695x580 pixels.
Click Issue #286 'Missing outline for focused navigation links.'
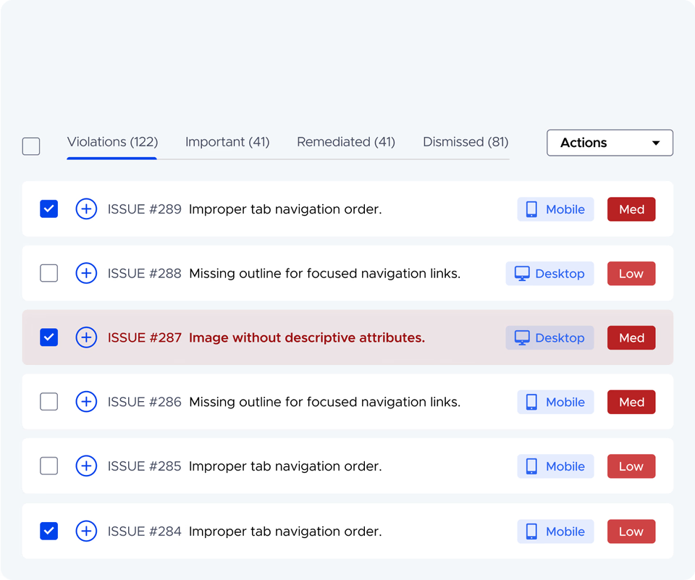click(325, 402)
